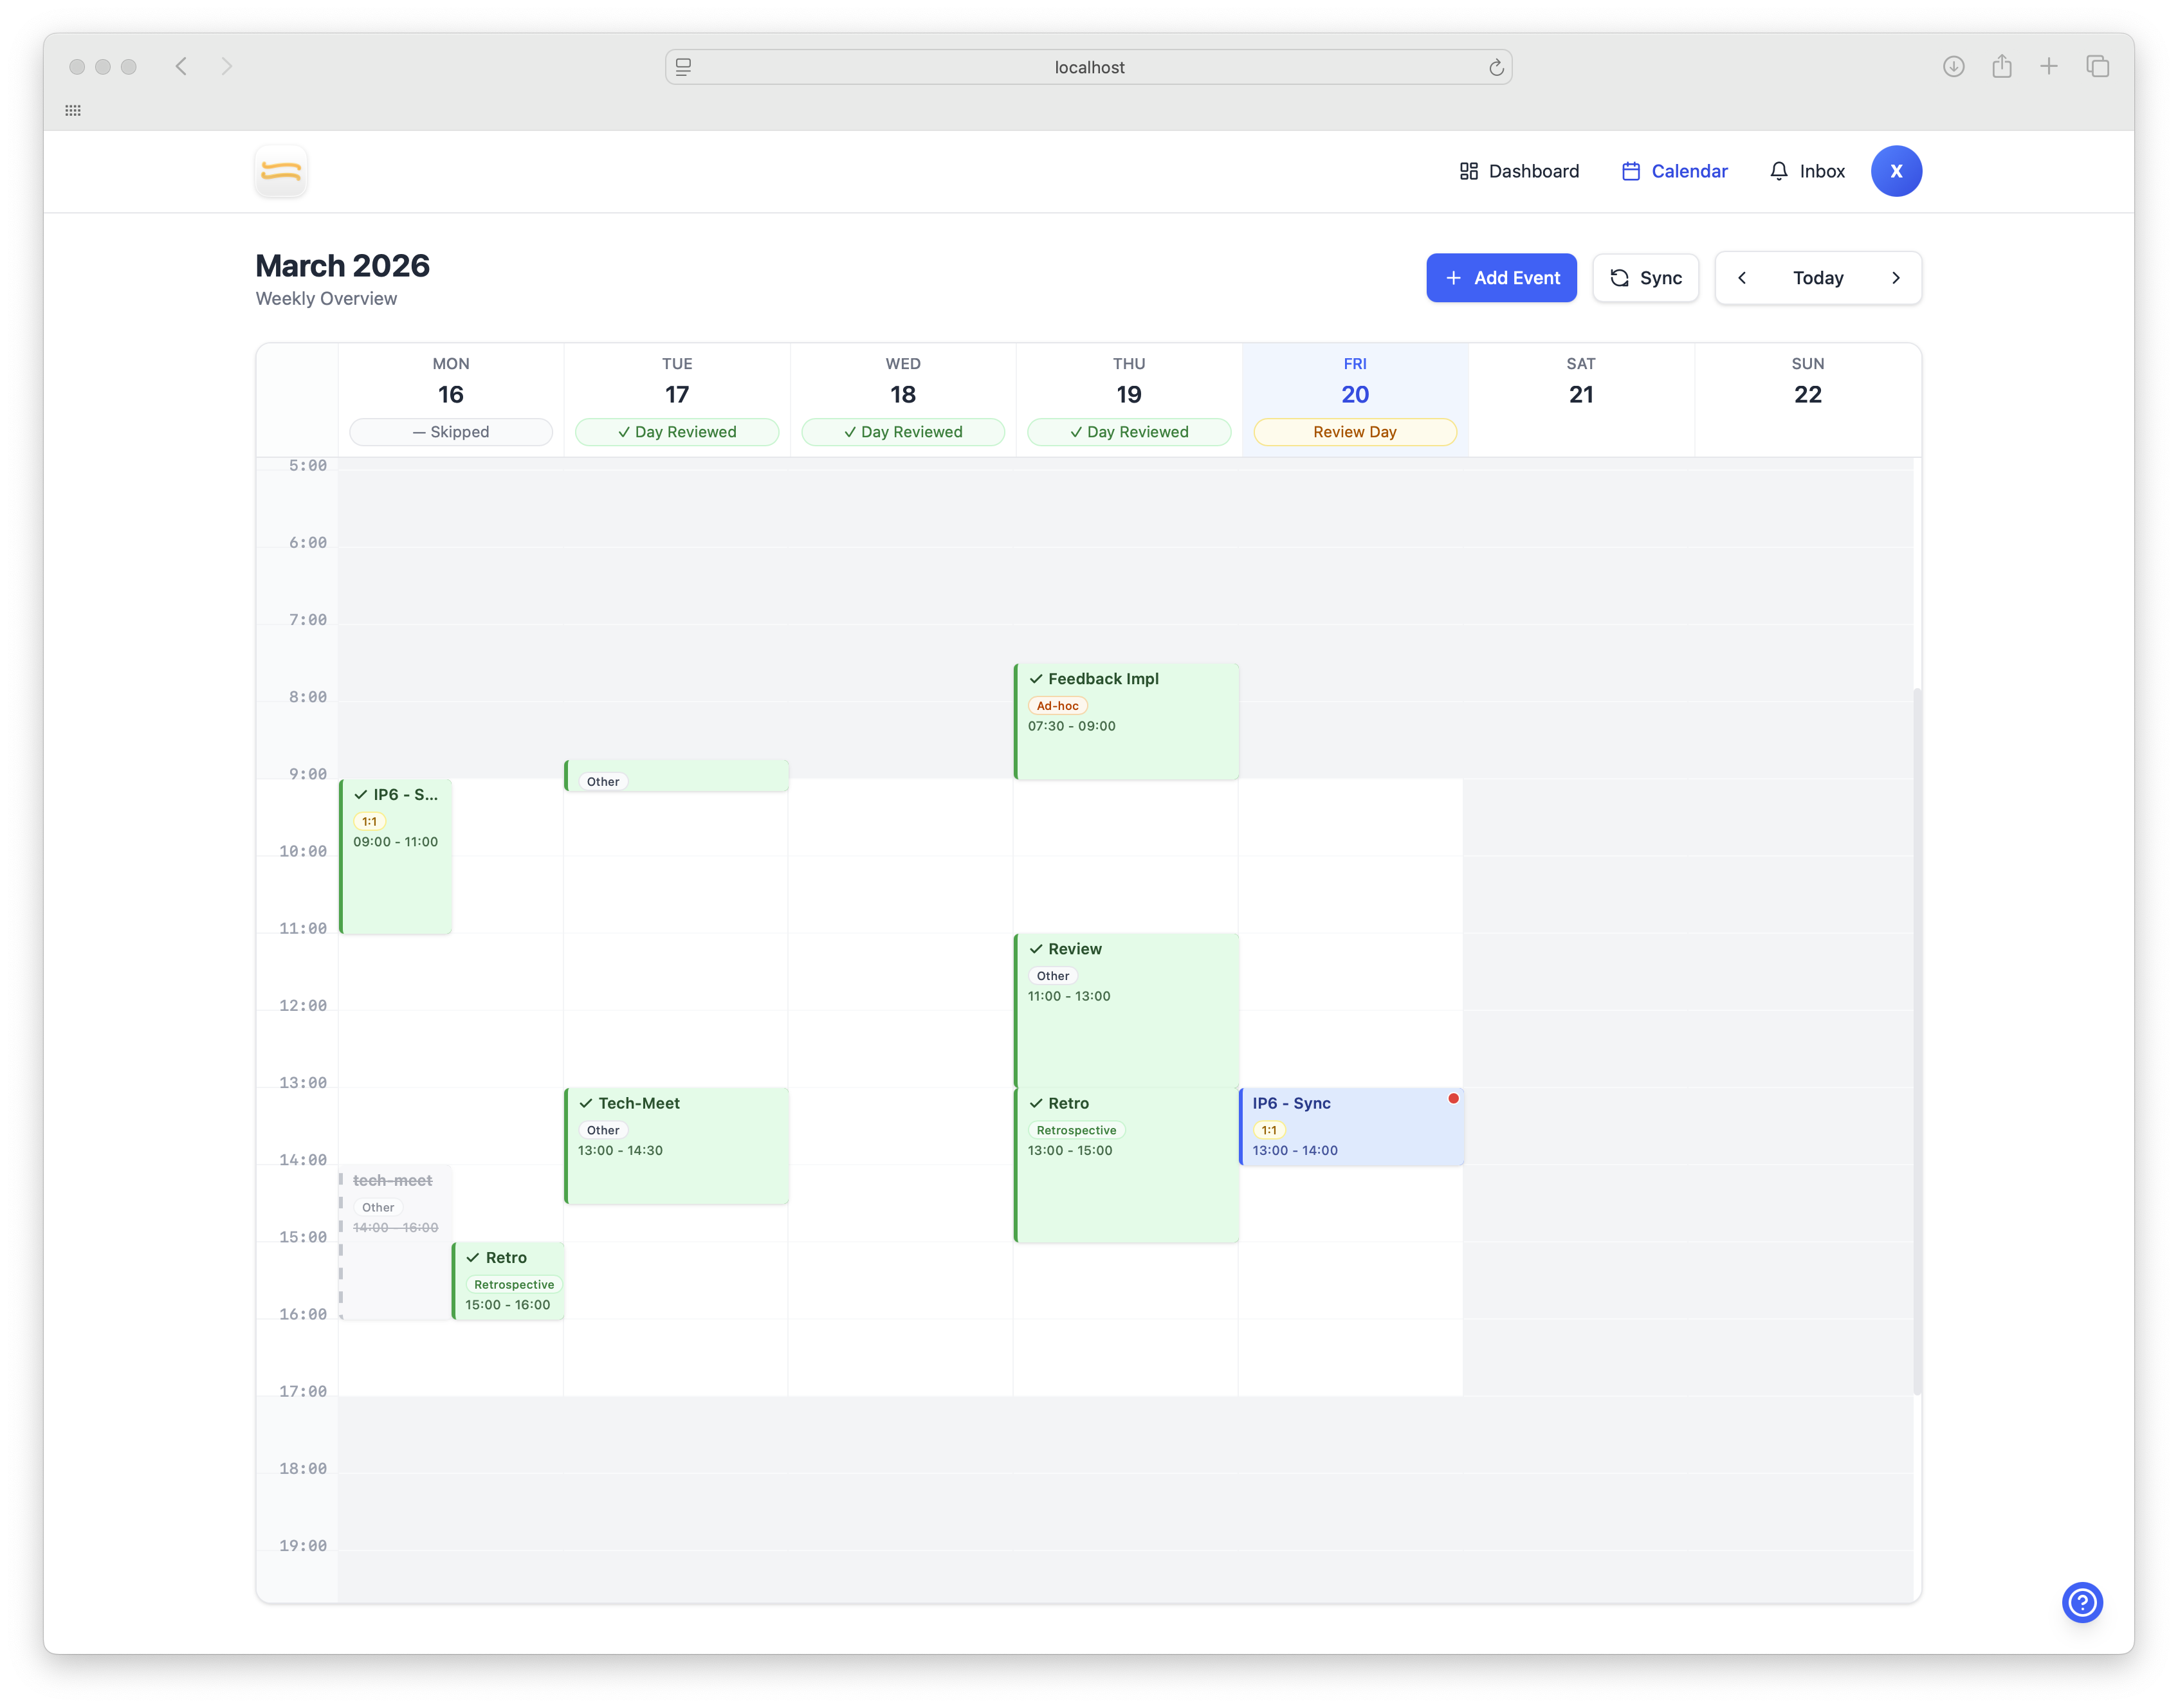Open the cancelled tech-meet event
The width and height of the screenshot is (2178, 1708).
pos(395,1242)
